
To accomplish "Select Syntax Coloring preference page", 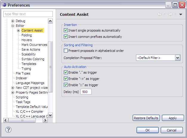I will (33, 59).
